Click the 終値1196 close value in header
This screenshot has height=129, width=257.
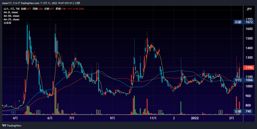pos(61,9)
